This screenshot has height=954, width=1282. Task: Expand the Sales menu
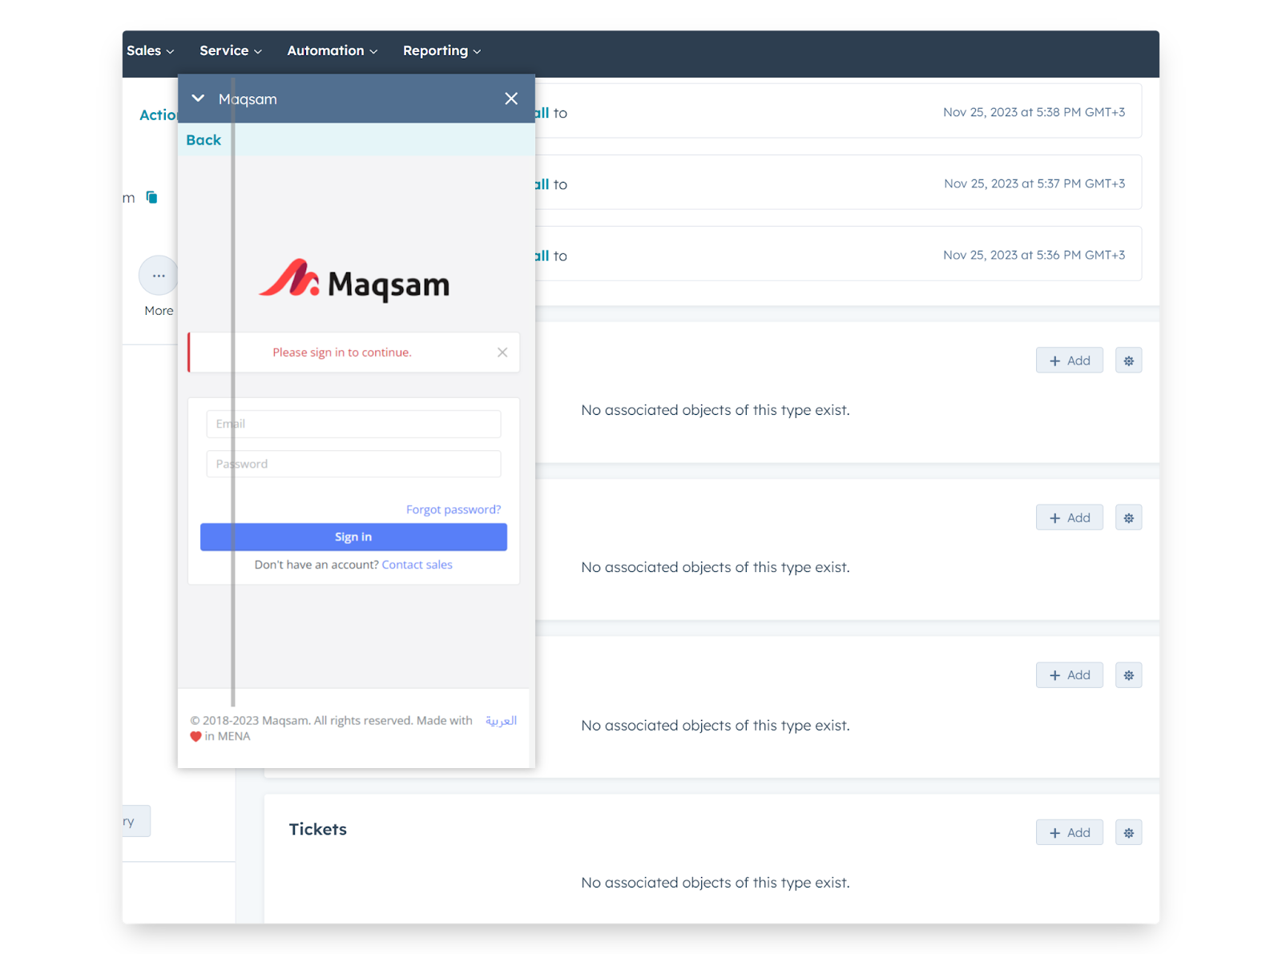150,50
